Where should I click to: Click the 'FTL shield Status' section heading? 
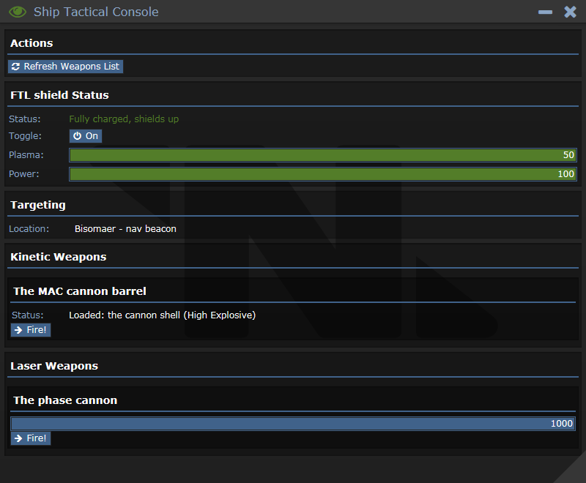click(59, 95)
